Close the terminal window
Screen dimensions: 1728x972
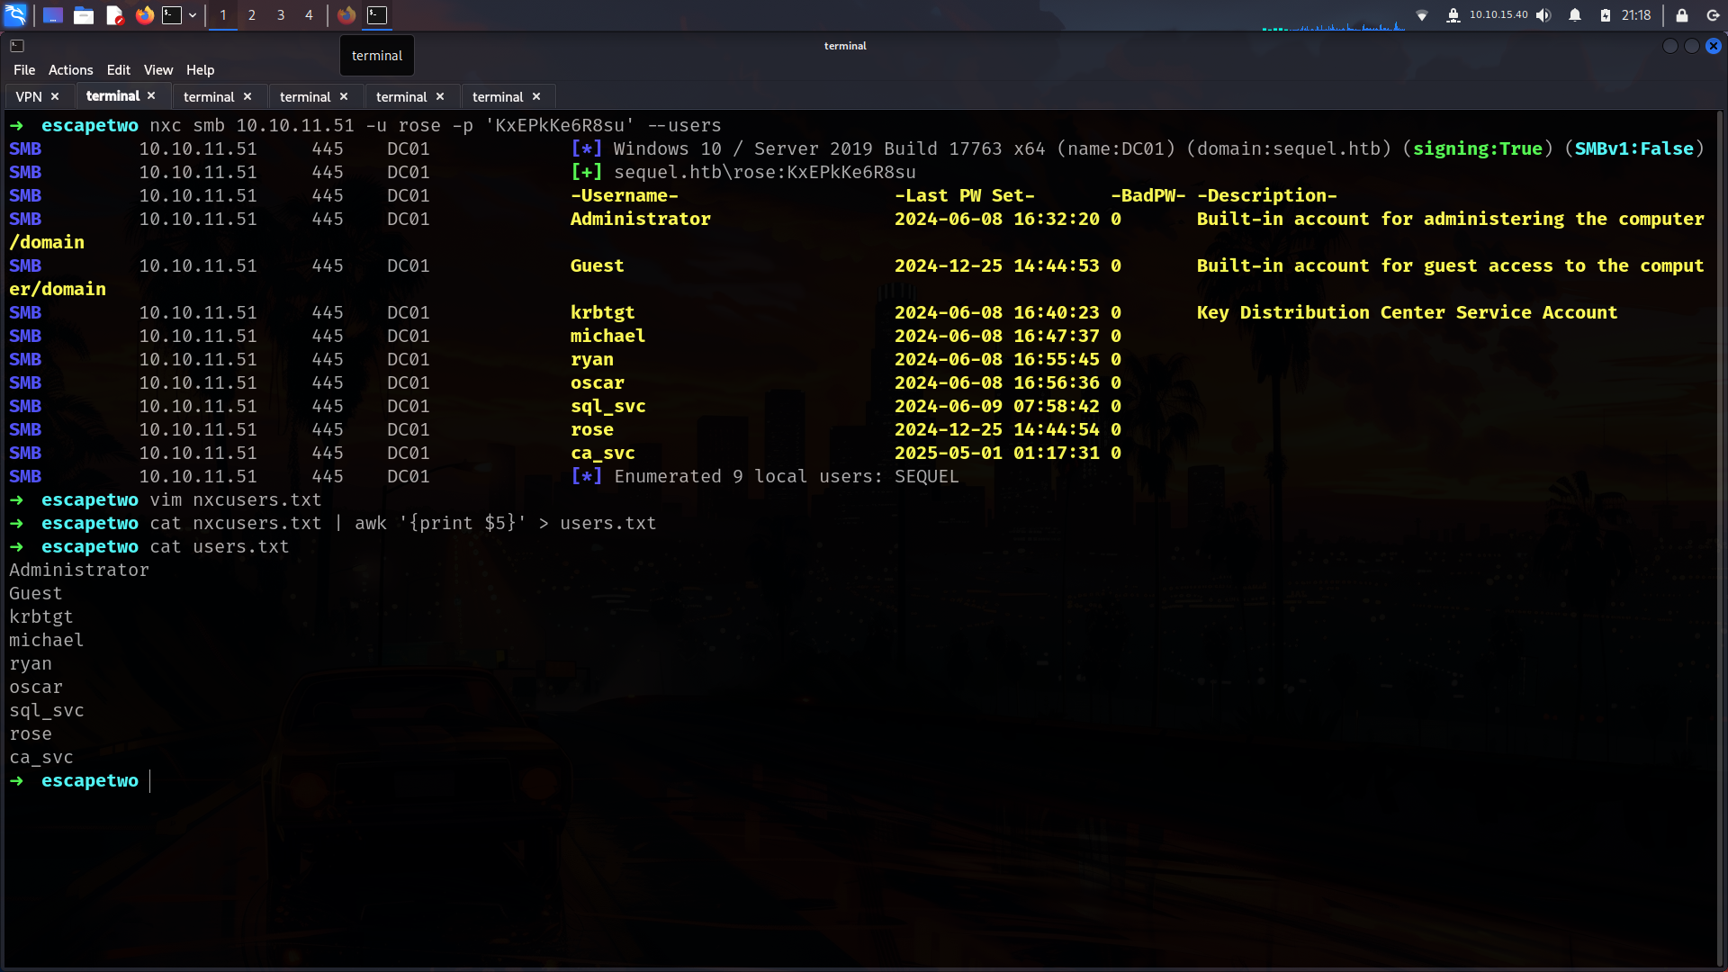pyautogui.click(x=1714, y=46)
